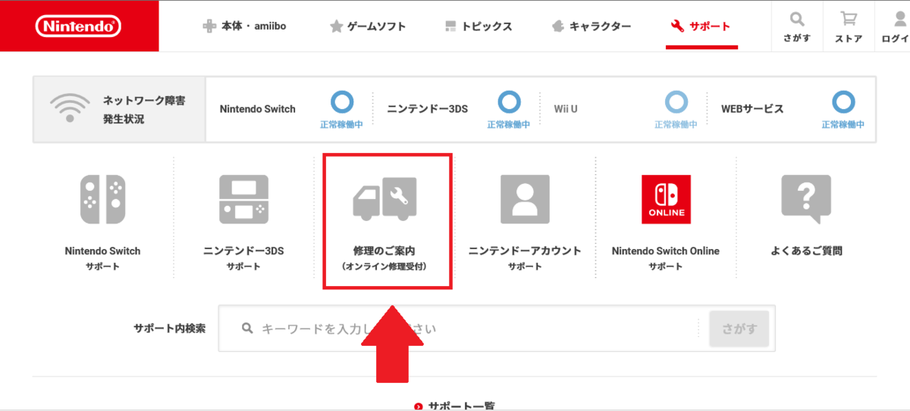Click the ニンテンドー3DS status circle icon
This screenshot has width=910, height=411.
pyautogui.click(x=510, y=101)
